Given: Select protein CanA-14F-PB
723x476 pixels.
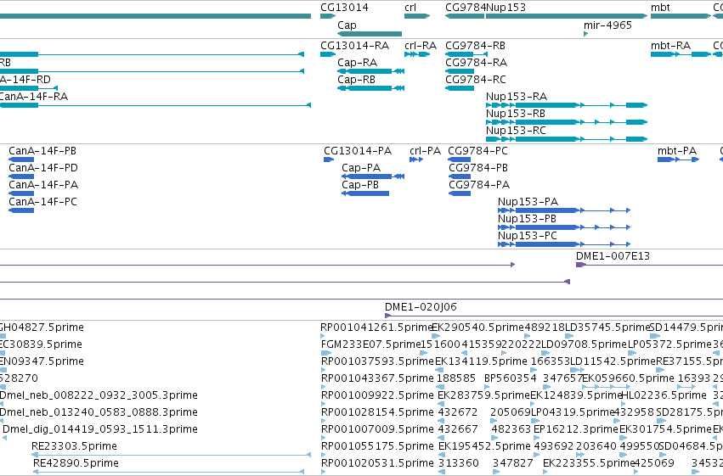Looking at the screenshot, I should pos(21,160).
